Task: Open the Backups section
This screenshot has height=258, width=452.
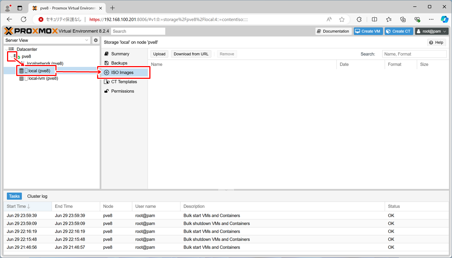Action: click(x=119, y=63)
